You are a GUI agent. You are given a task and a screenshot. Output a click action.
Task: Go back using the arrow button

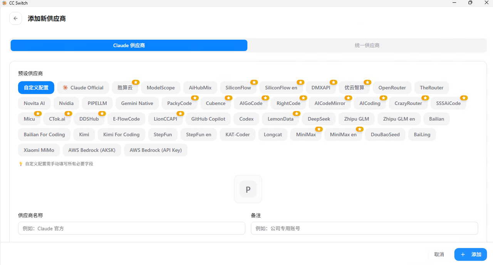(15, 19)
